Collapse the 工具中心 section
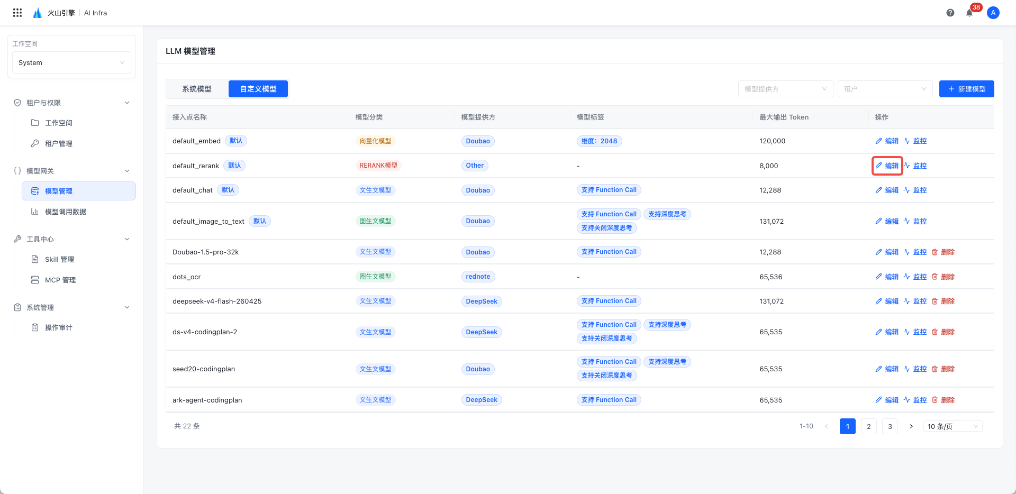The height and width of the screenshot is (494, 1016). click(127, 239)
